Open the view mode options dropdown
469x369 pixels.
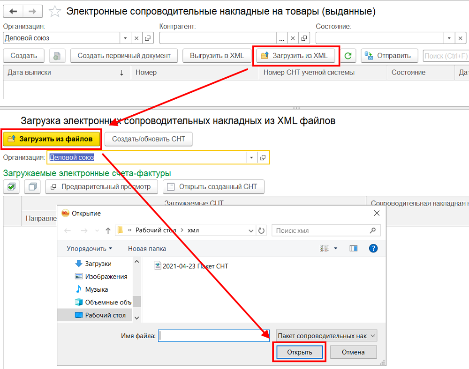click(x=336, y=248)
